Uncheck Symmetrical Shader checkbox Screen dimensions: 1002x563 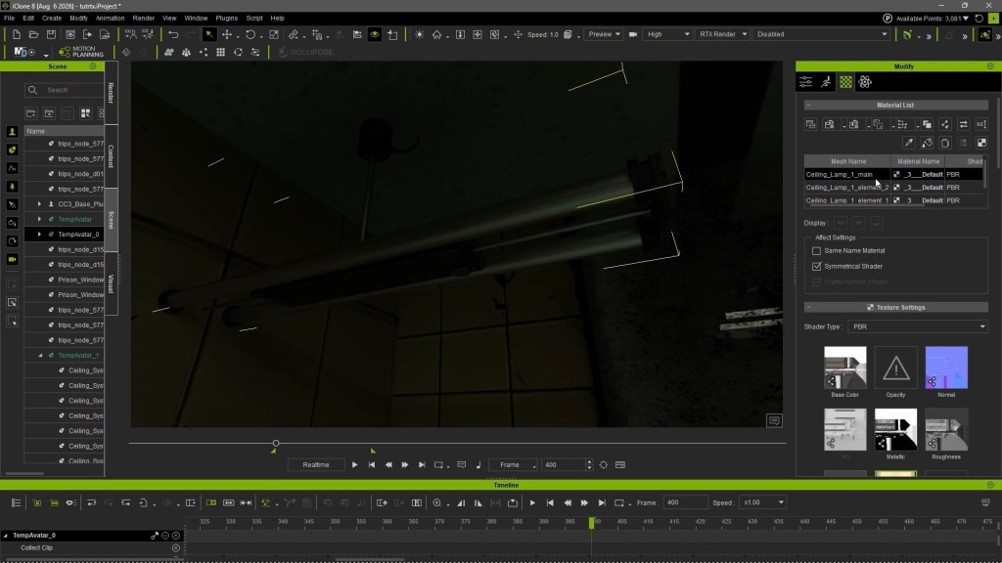click(x=816, y=266)
